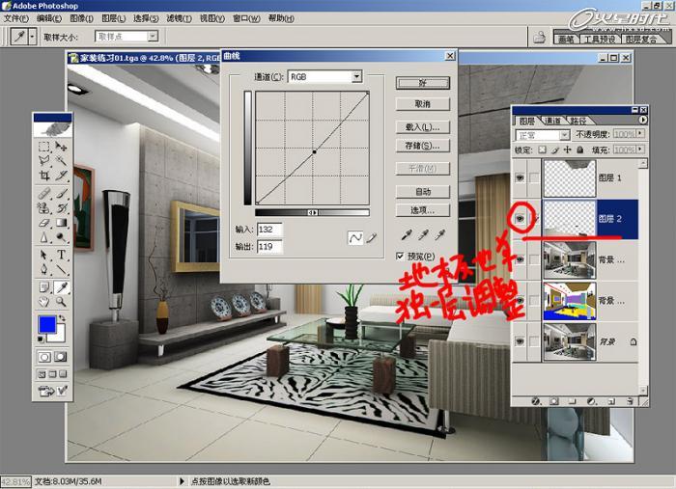Image resolution: width=676 pixels, height=489 pixels.
Task: Switch to the 路径 paths tab
Action: point(577,121)
